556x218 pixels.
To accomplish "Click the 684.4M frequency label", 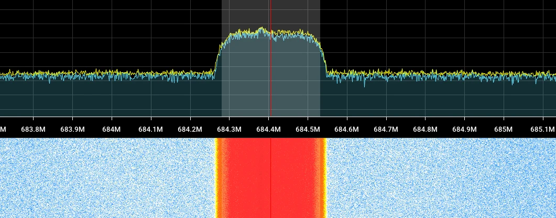I will (268, 129).
